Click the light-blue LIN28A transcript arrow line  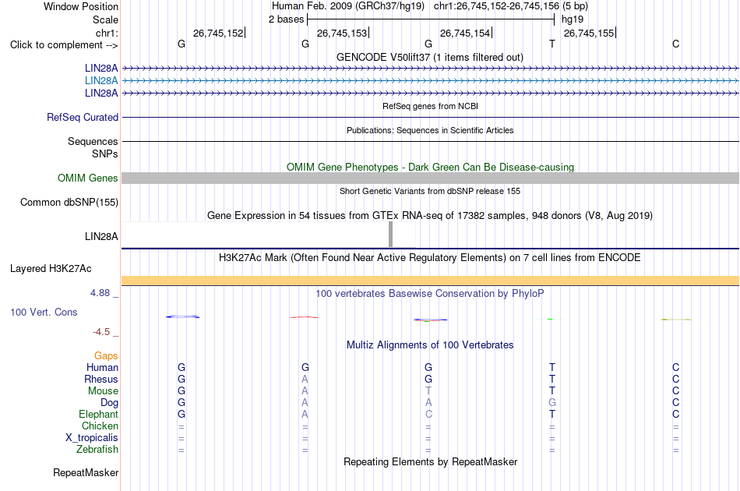pos(430,81)
